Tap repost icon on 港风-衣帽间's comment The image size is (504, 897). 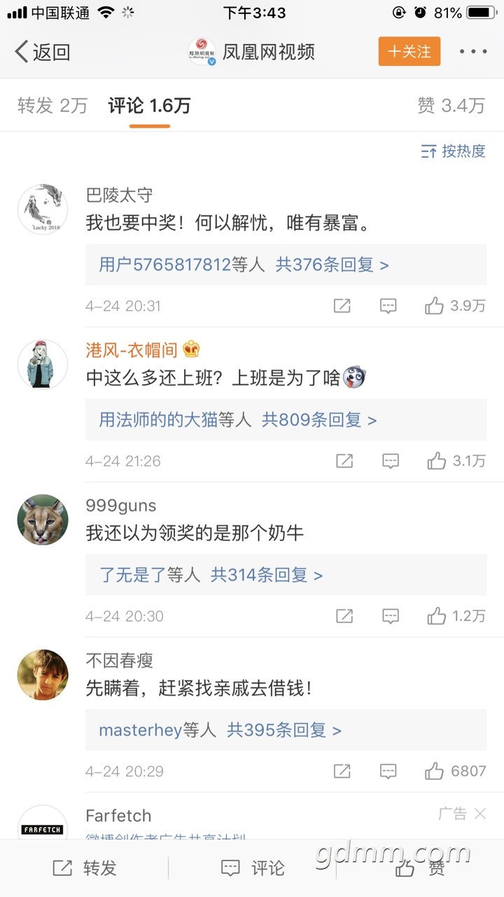coord(344,460)
